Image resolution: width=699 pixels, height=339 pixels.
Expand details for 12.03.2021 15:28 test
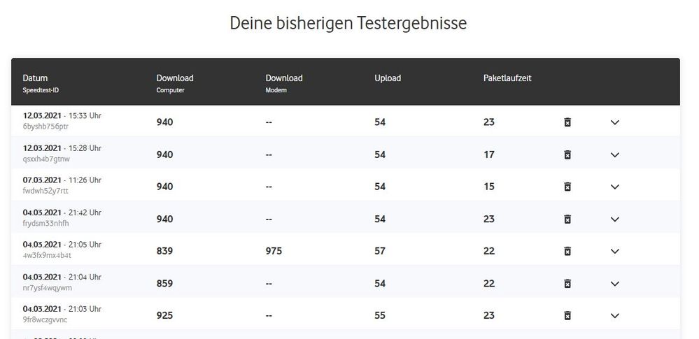click(615, 154)
